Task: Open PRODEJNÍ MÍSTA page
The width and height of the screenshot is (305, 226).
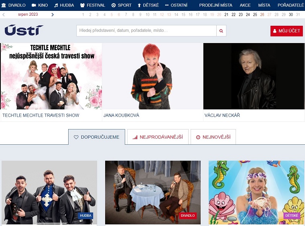Action: pyautogui.click(x=216, y=5)
